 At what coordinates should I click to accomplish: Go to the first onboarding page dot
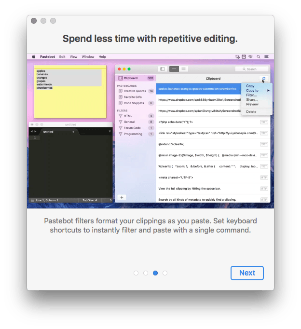[x=136, y=273]
